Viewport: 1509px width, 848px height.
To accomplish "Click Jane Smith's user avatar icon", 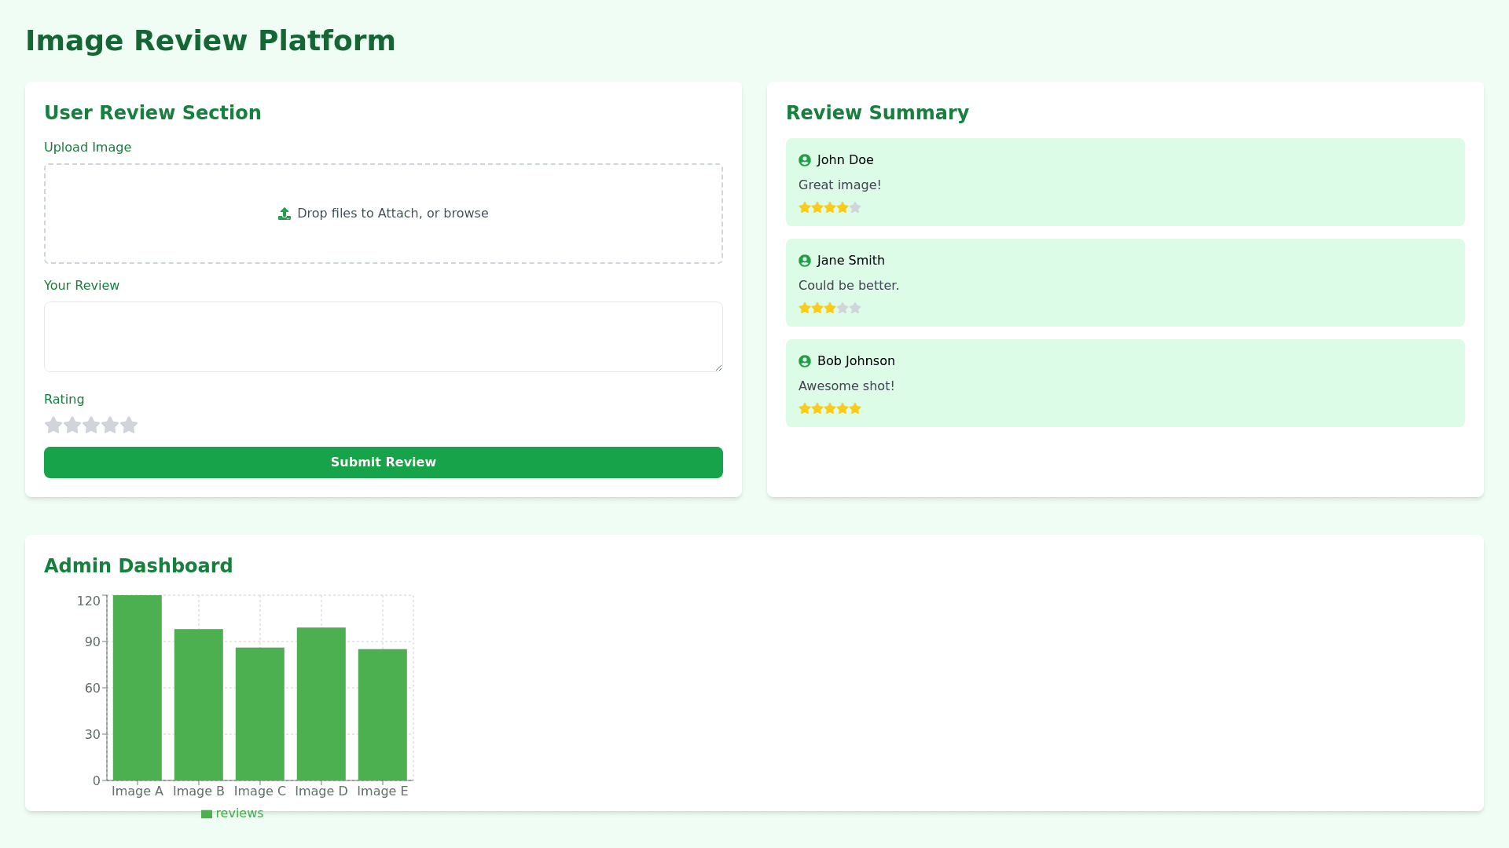I will 805,261.
